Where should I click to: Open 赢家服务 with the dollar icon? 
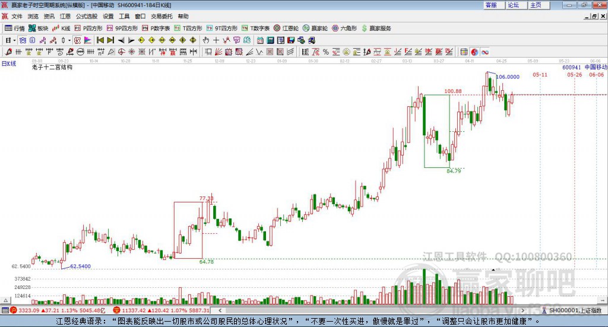[376, 28]
